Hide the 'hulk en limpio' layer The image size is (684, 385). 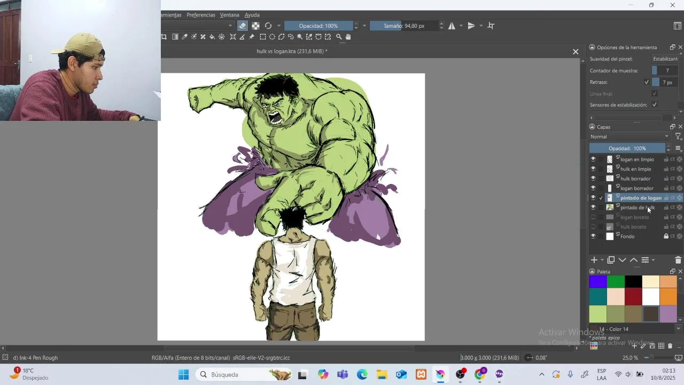pyautogui.click(x=593, y=169)
